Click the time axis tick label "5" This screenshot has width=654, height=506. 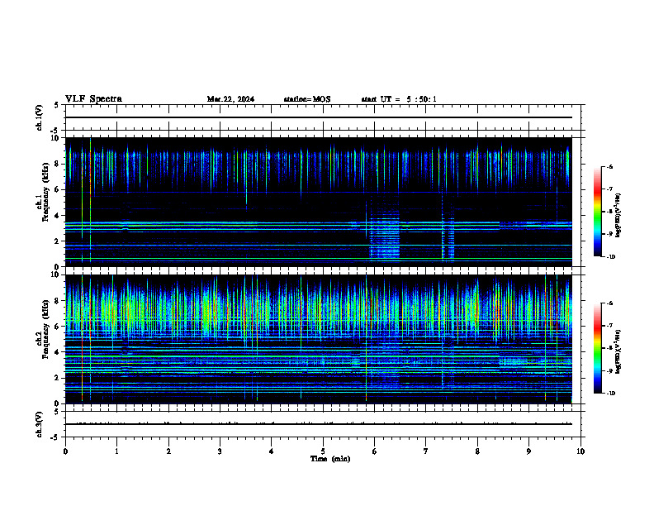click(323, 451)
